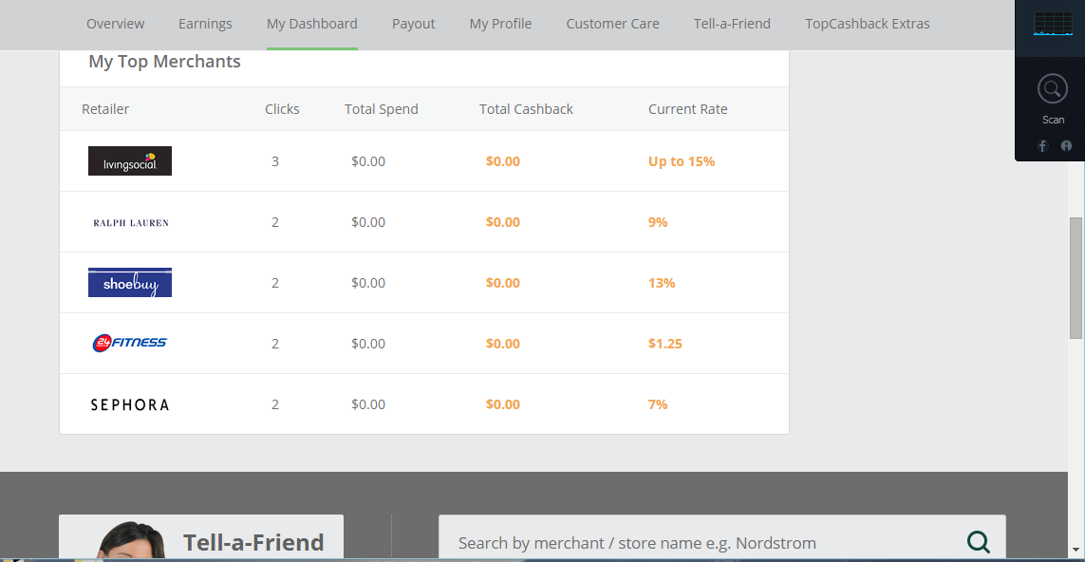
Task: Go to the Payout tab
Action: (413, 24)
